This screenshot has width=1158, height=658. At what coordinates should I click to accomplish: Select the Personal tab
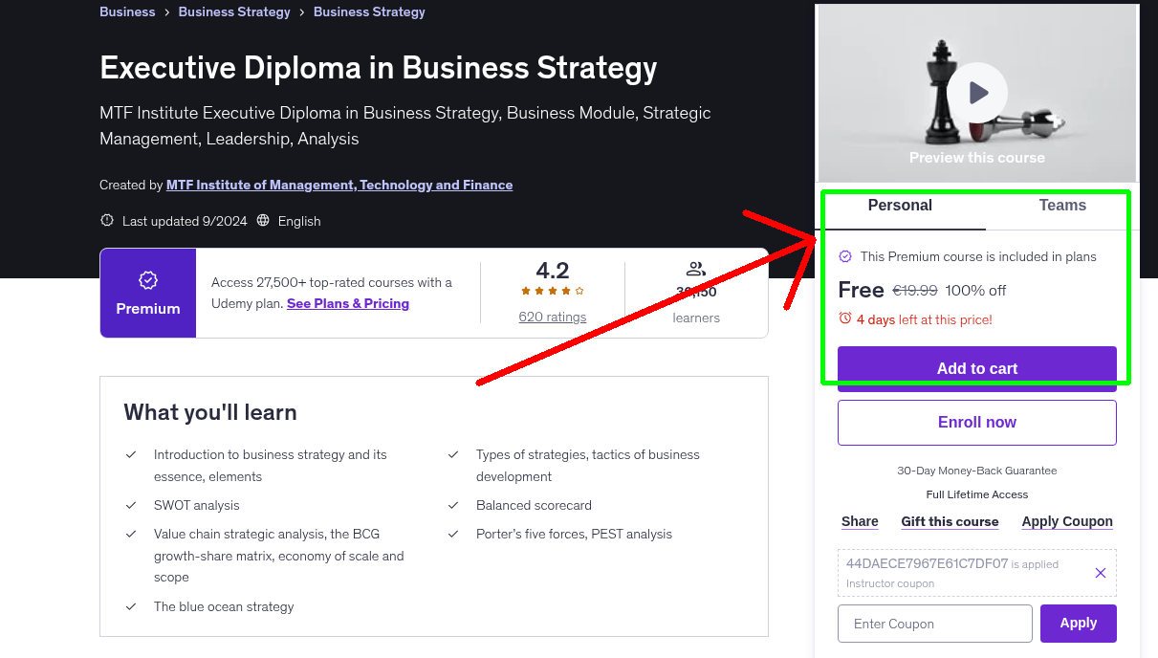click(900, 205)
